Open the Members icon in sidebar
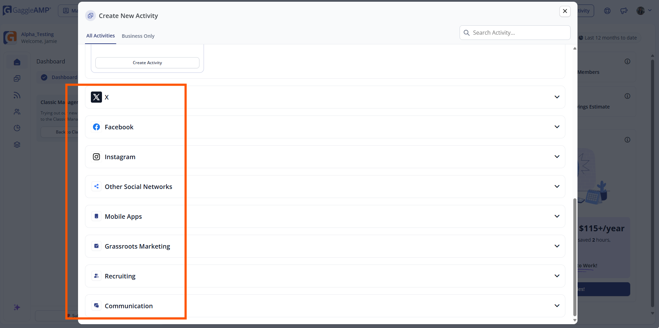The width and height of the screenshot is (659, 328). tap(17, 112)
